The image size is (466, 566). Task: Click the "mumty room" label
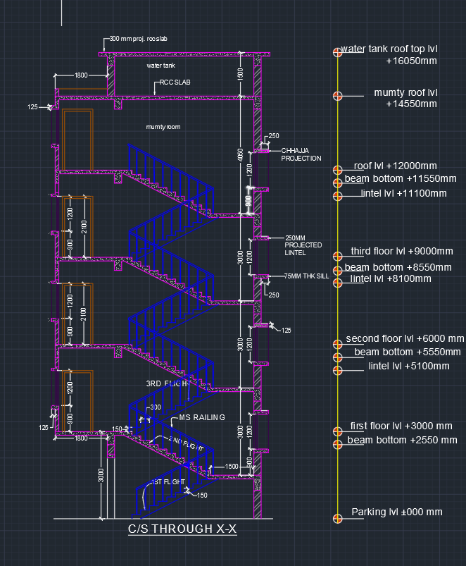163,127
